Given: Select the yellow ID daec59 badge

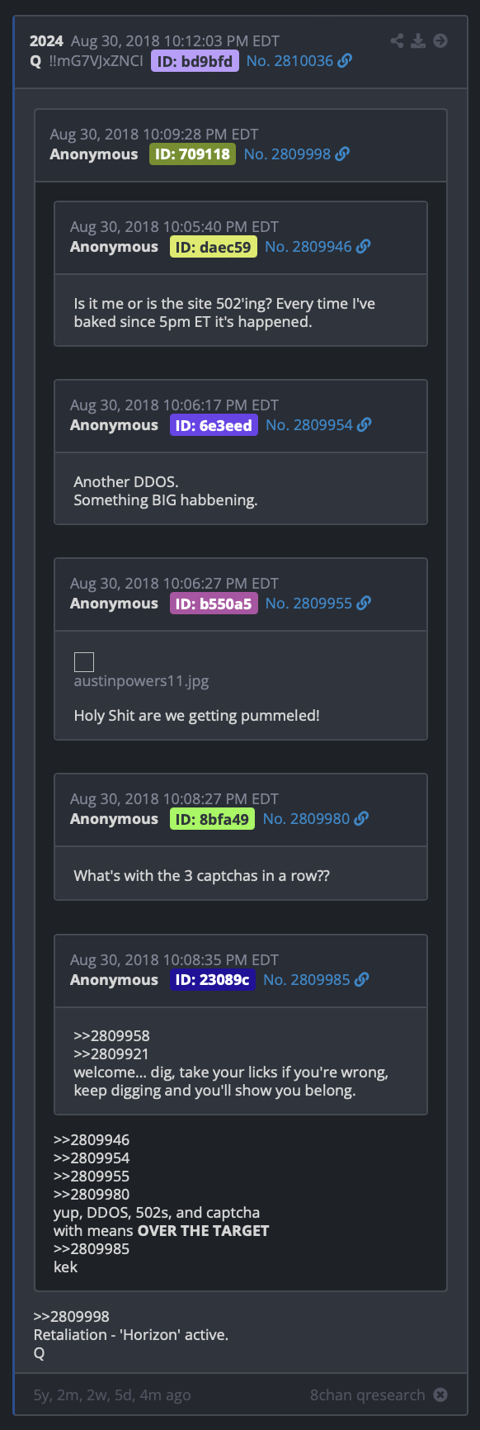Looking at the screenshot, I should [214, 246].
